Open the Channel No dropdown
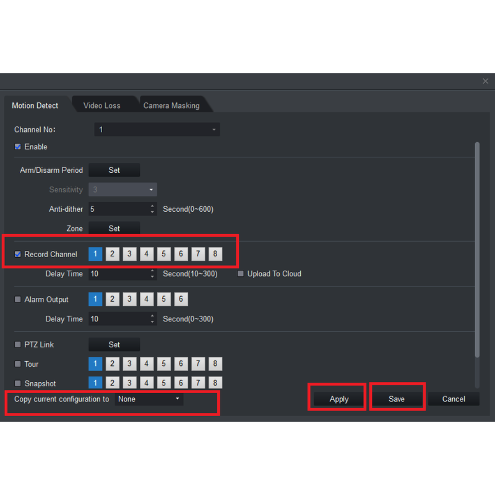The image size is (495, 495). coord(157,129)
